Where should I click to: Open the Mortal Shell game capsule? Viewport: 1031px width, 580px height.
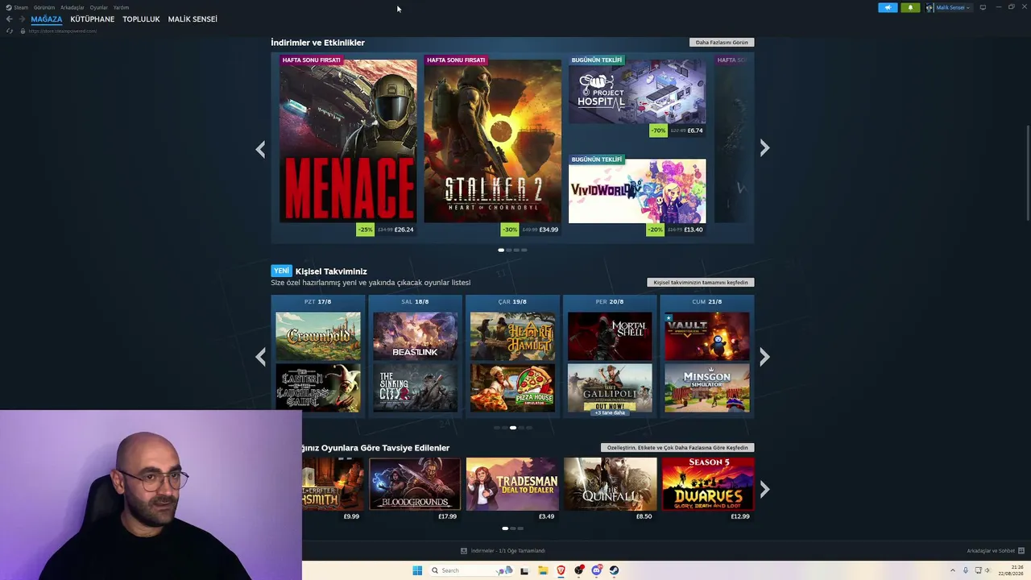tap(610, 336)
